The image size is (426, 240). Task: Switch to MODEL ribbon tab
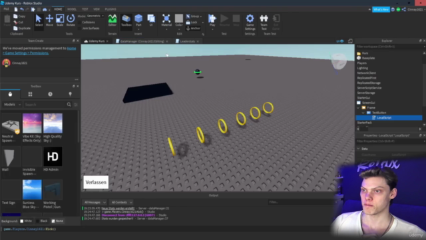pos(72,9)
